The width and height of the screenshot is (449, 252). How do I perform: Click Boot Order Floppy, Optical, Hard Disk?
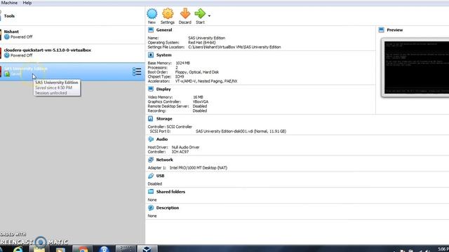coord(197,72)
